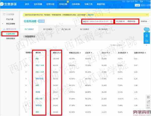Select 行业热词榜 in the sidebar
Viewport: 151px width, 116px height.
tap(10, 34)
